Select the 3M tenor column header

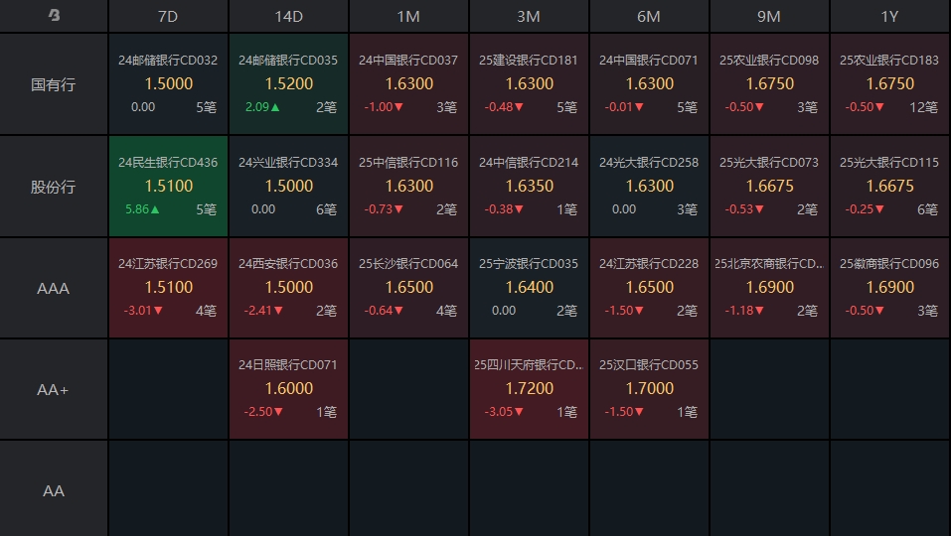529,16
